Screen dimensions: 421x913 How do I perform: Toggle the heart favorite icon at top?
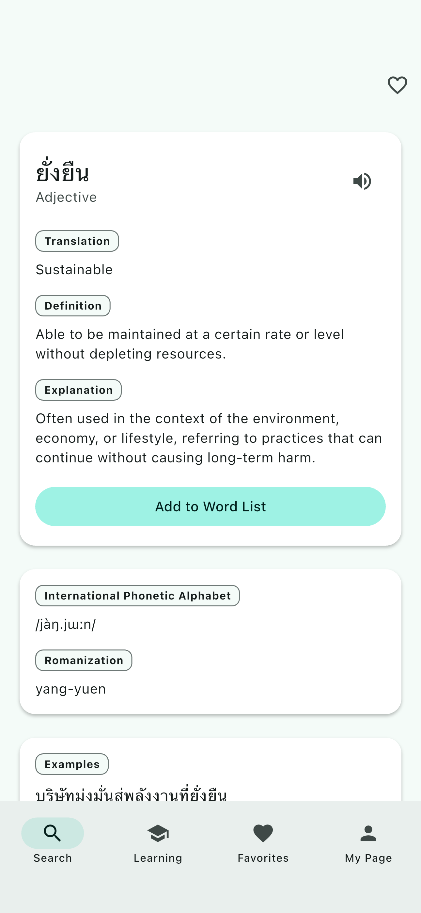[x=397, y=85]
